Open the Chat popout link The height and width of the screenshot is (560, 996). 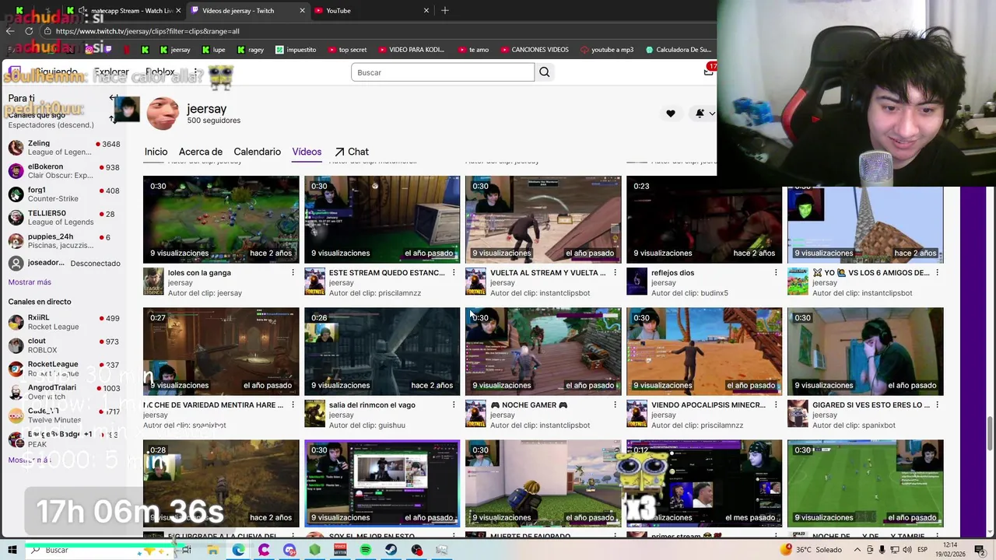point(352,152)
